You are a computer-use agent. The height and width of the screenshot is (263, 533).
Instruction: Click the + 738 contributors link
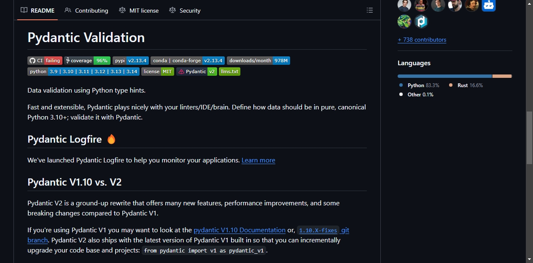tap(422, 40)
